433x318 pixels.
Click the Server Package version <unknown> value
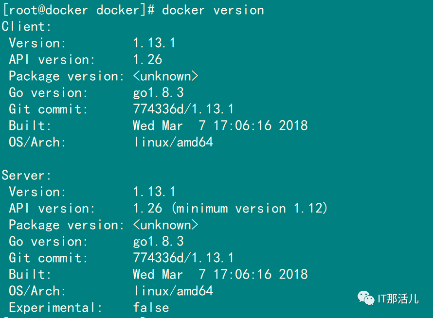click(165, 225)
